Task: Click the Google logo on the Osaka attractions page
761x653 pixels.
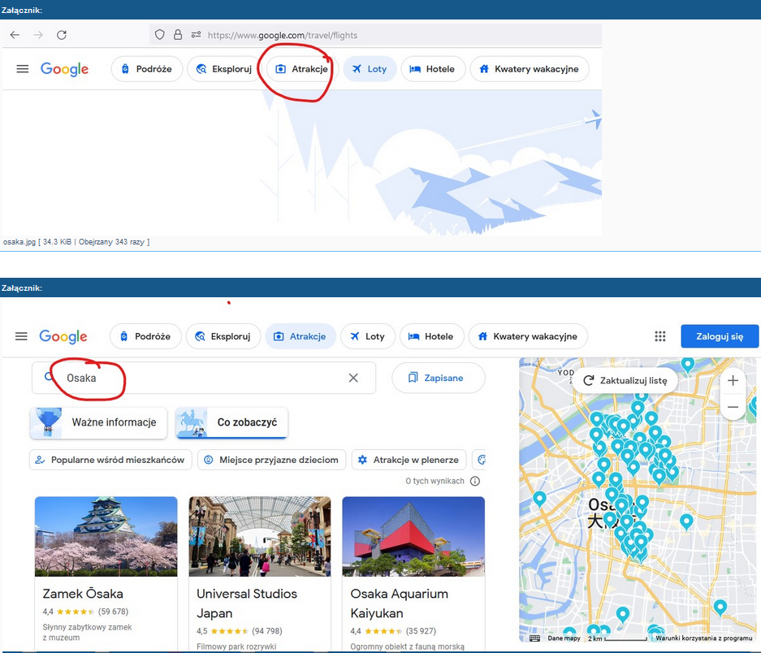Action: tap(63, 336)
